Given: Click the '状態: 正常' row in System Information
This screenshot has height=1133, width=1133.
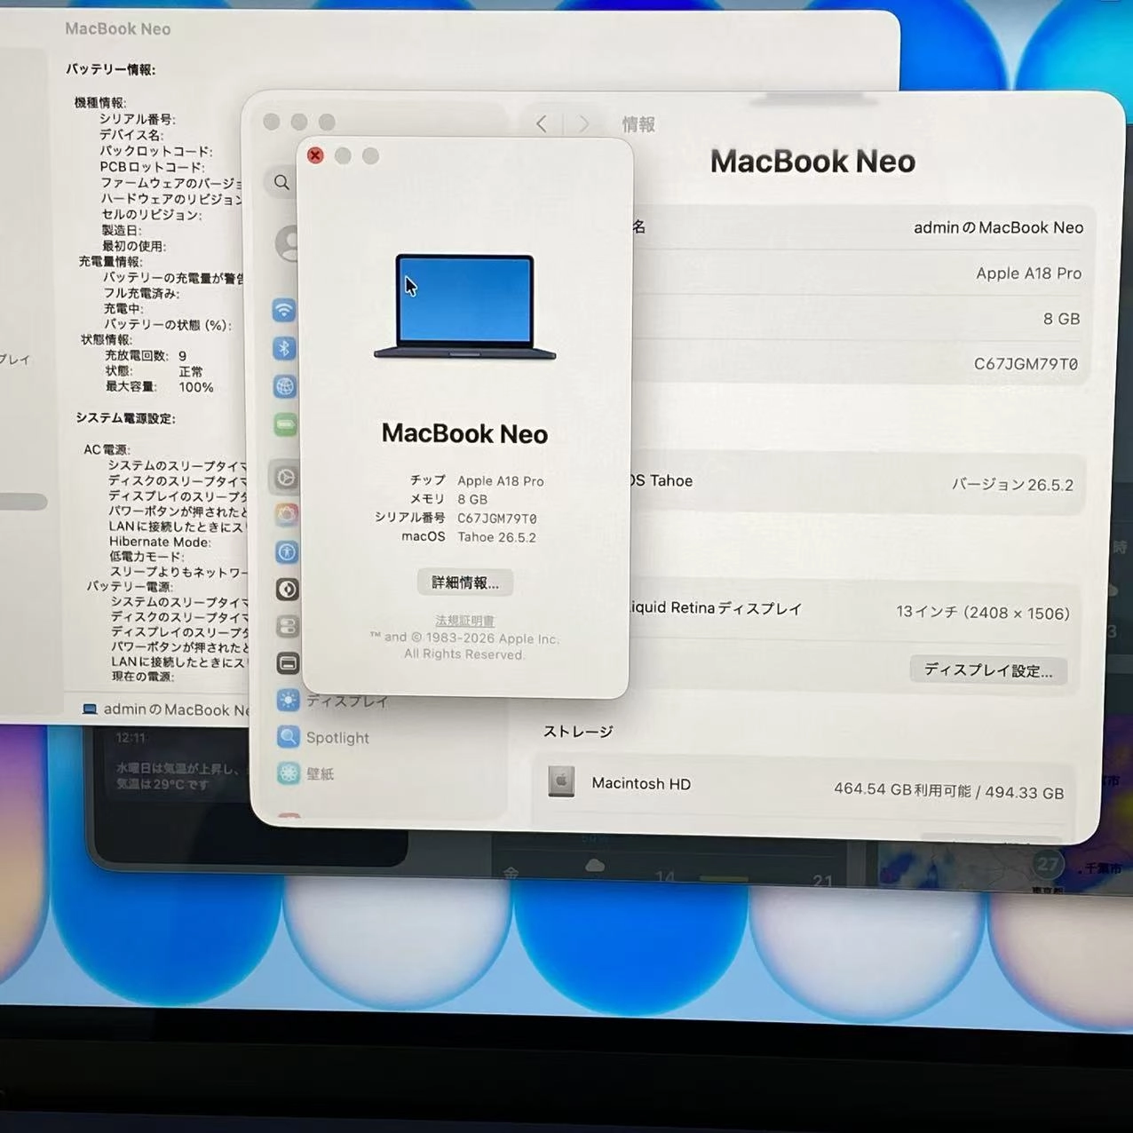Looking at the screenshot, I should 154,371.
